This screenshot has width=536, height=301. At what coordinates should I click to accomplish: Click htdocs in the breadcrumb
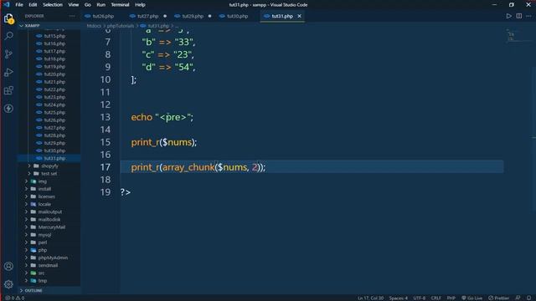[x=94, y=26]
